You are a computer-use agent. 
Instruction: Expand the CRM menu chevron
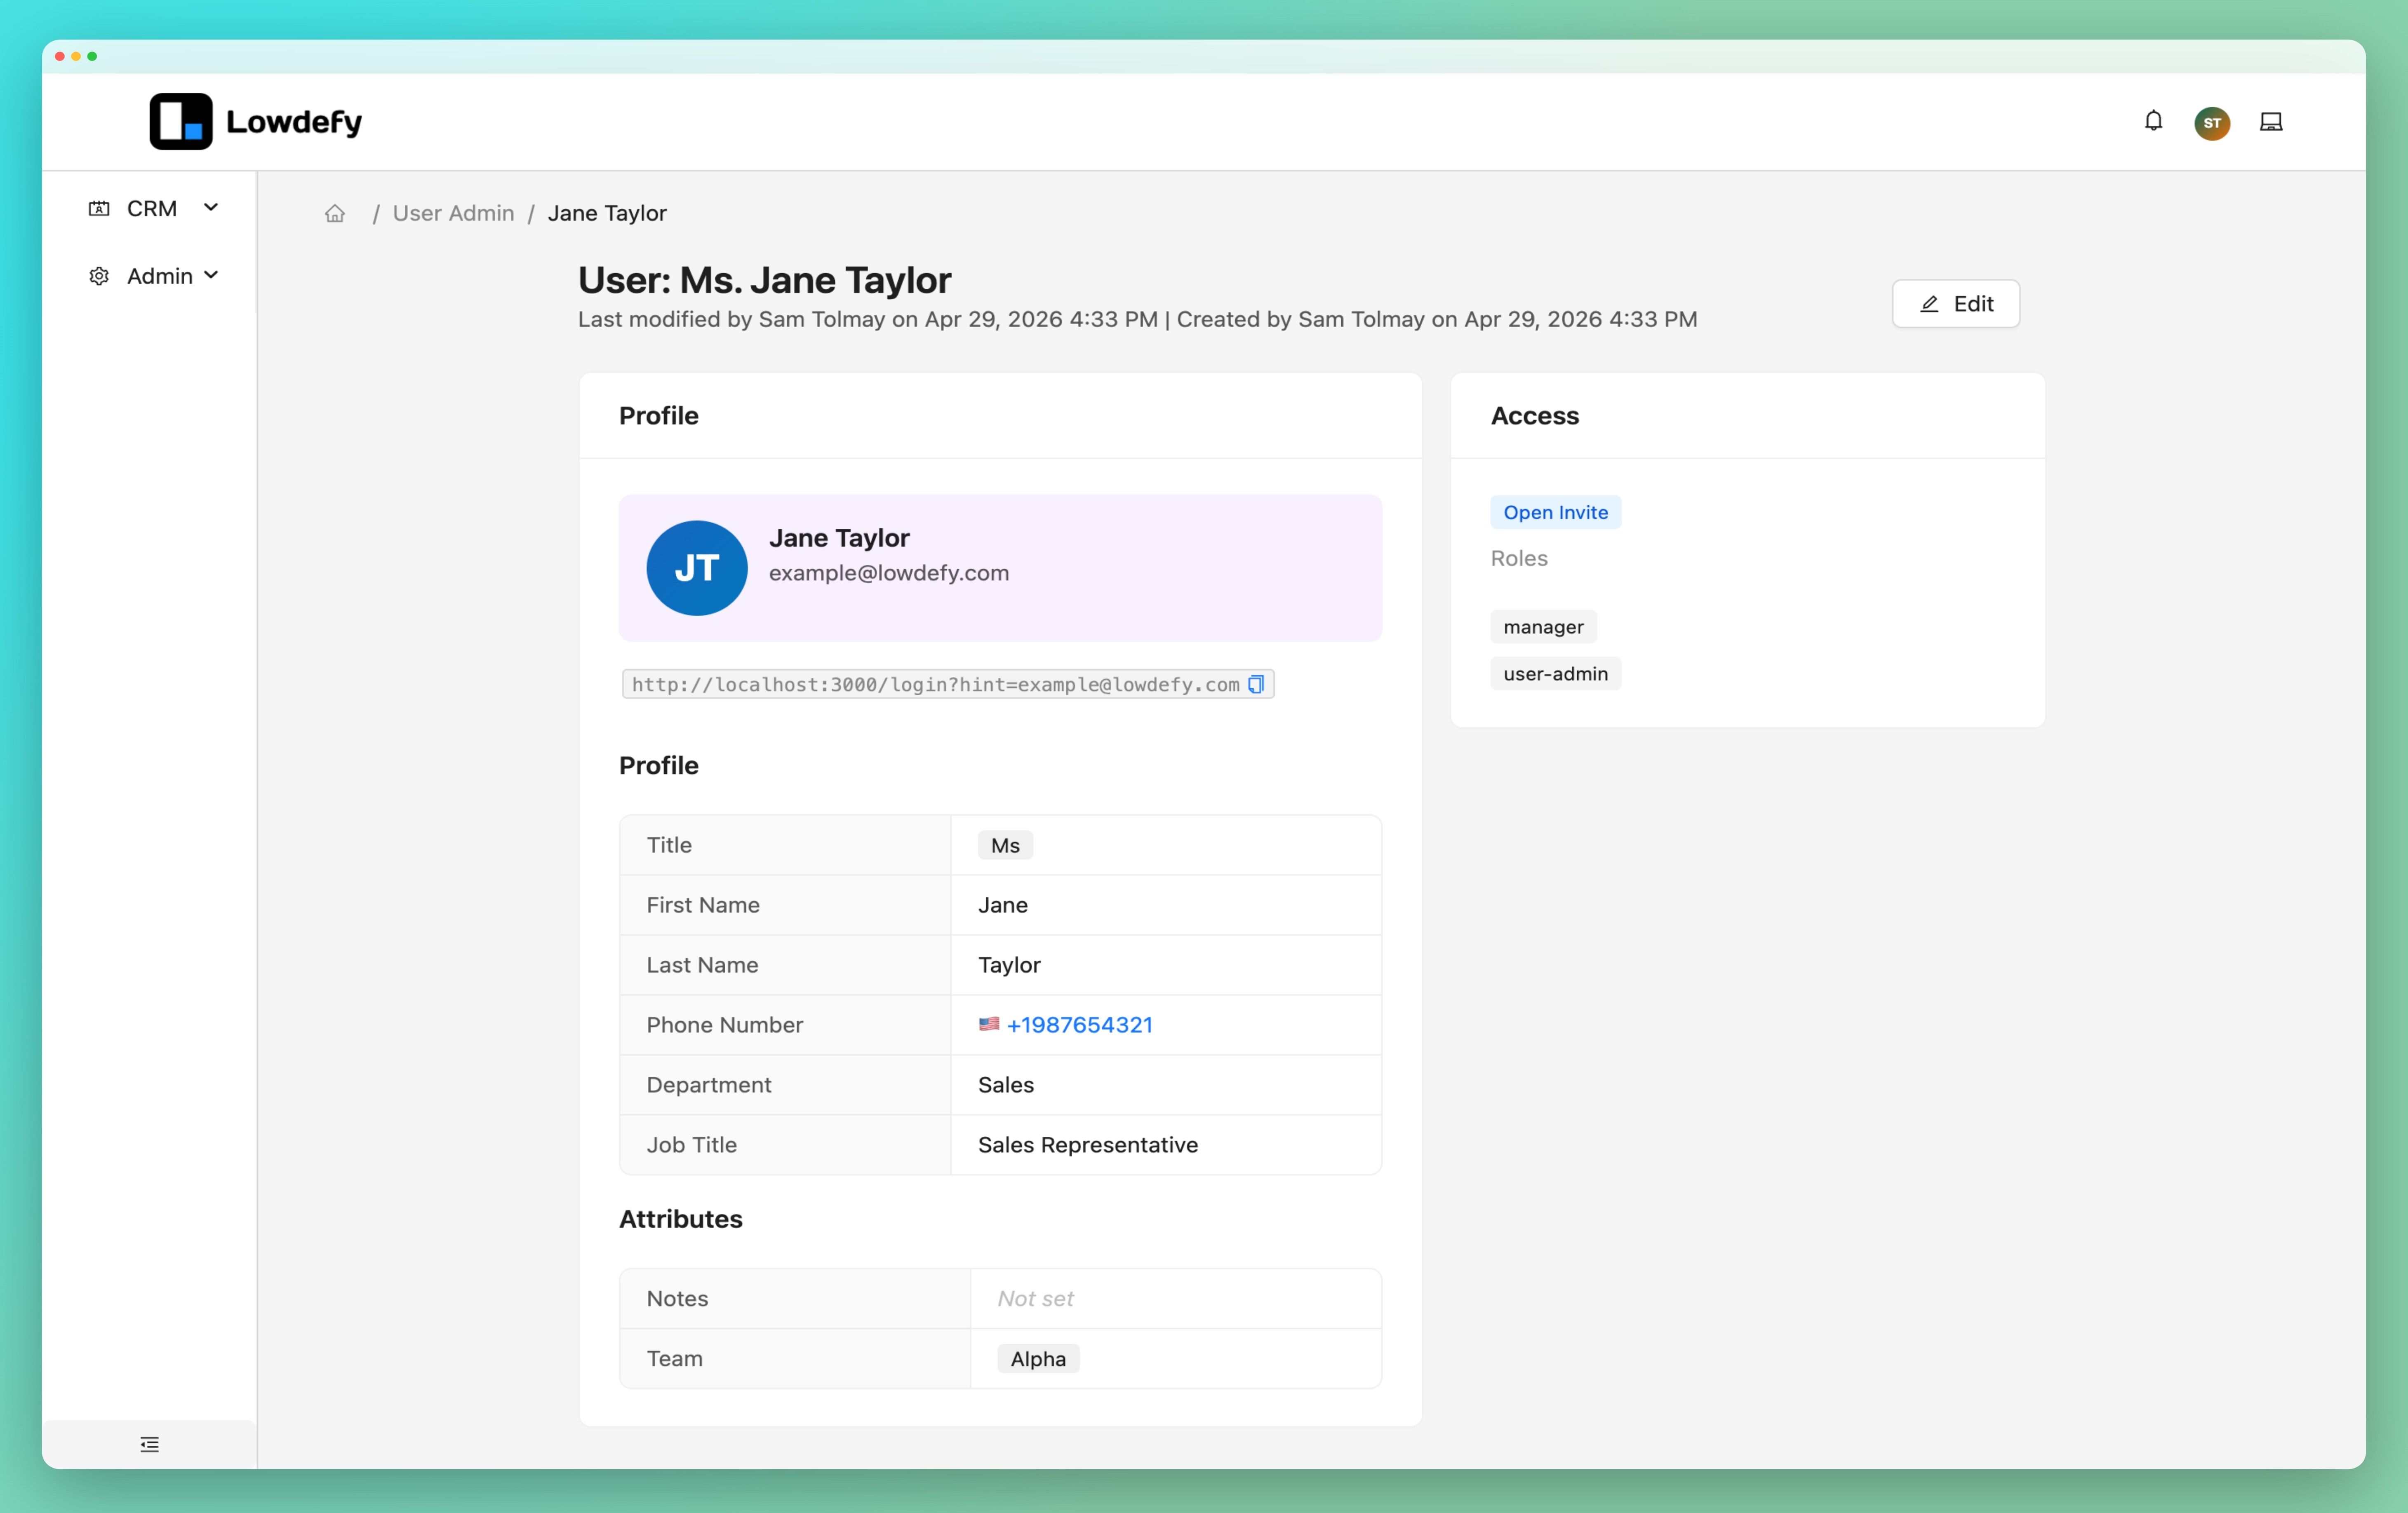click(211, 208)
